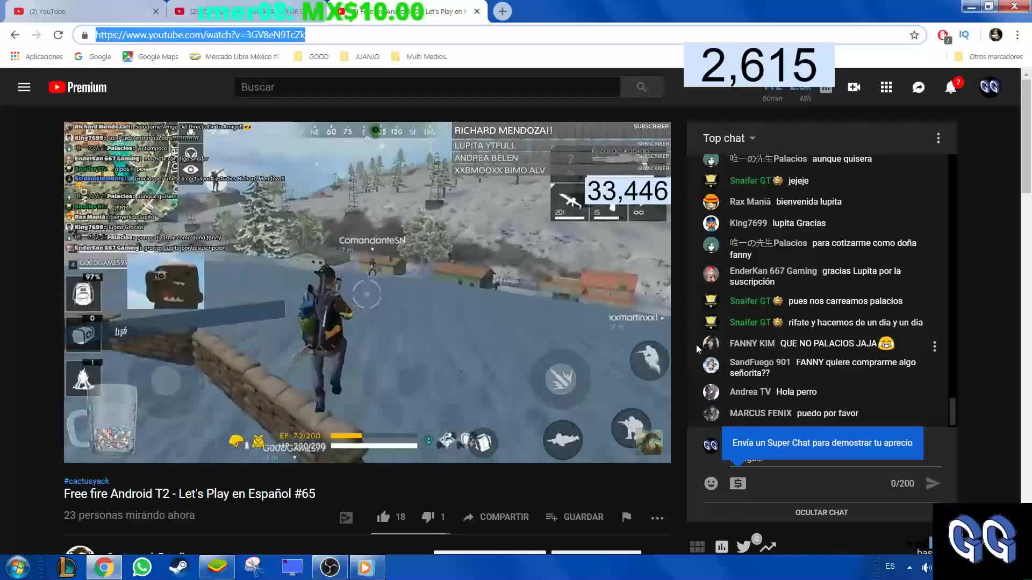Viewport: 1032px width, 580px height.
Task: Open the emoji picker in chat input
Action: click(711, 483)
